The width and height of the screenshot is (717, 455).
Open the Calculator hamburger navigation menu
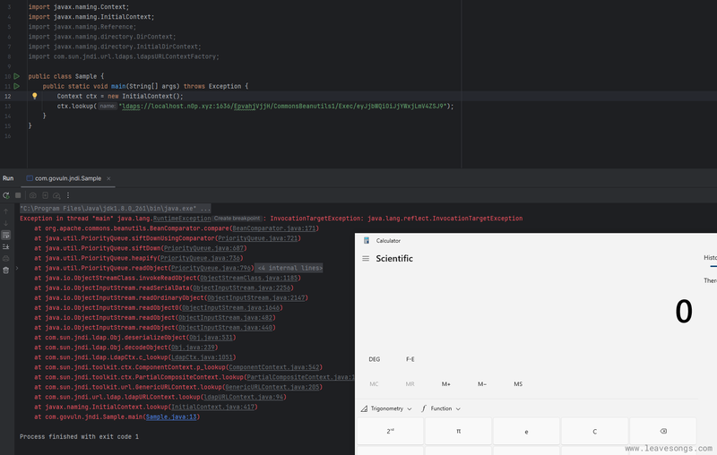(x=365, y=259)
